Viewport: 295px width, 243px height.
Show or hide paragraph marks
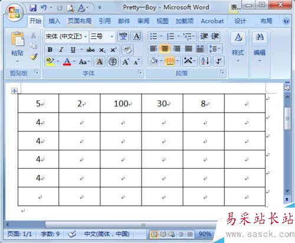pyautogui.click(x=218, y=61)
